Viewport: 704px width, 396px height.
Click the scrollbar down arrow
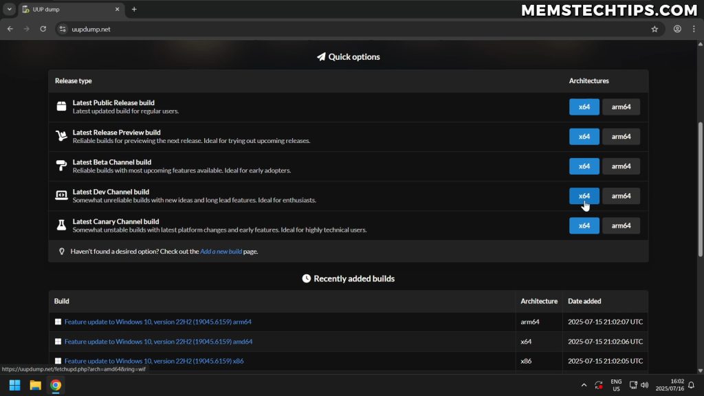coord(700,371)
